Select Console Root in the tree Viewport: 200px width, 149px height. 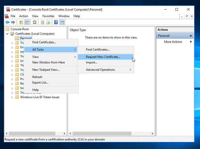coord(19,29)
